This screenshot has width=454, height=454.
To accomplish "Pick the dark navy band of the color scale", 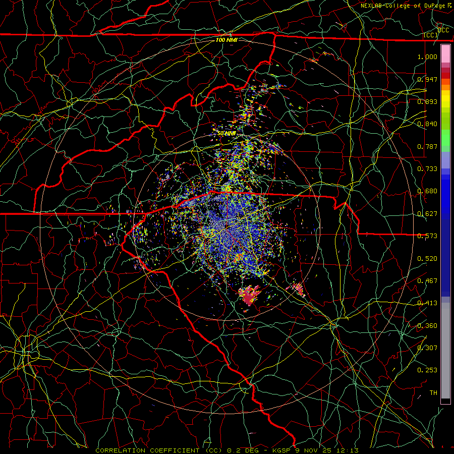I will click(445, 258).
